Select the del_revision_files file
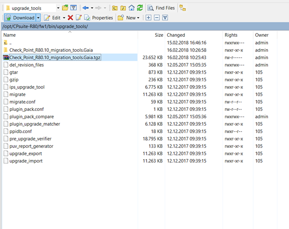 coord(27,65)
